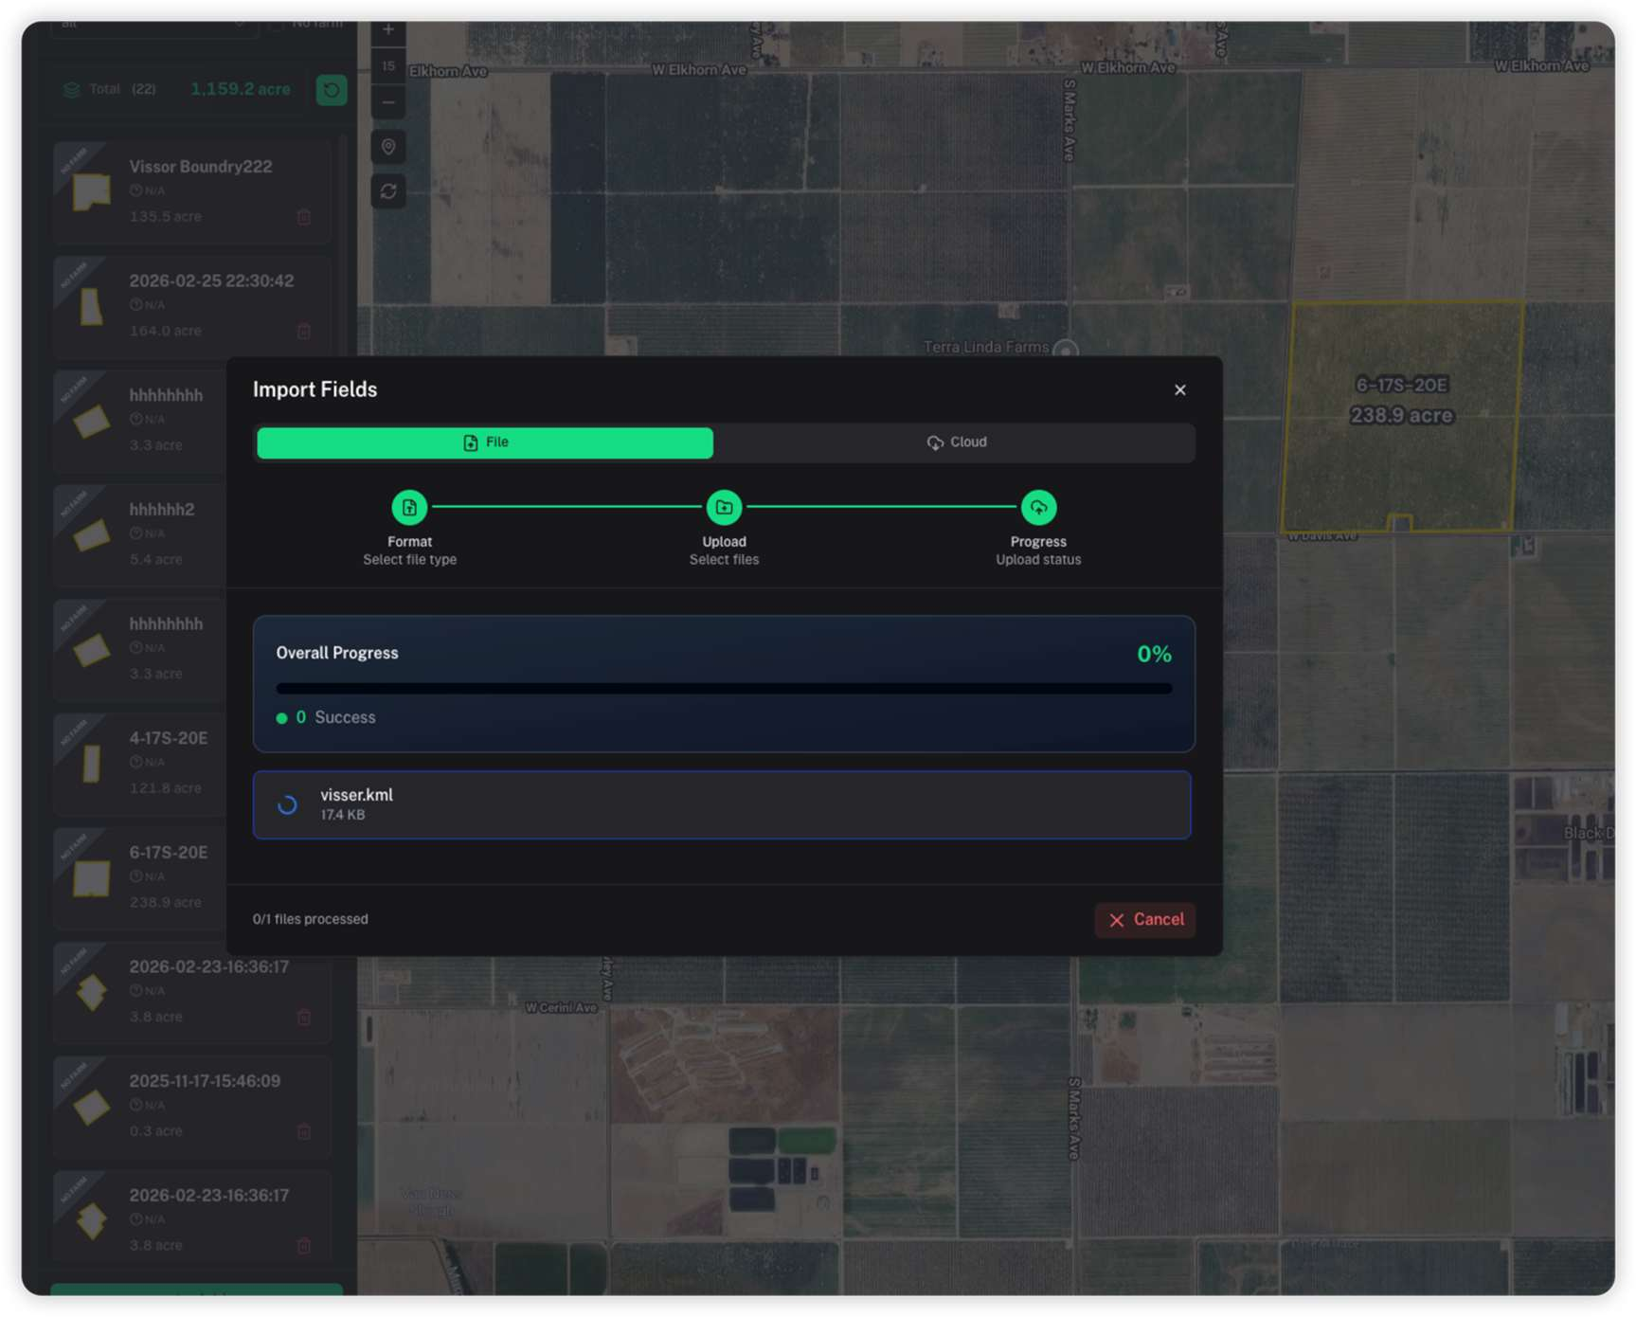Select the visser.kml file row
The image size is (1636, 1317).
click(x=721, y=804)
